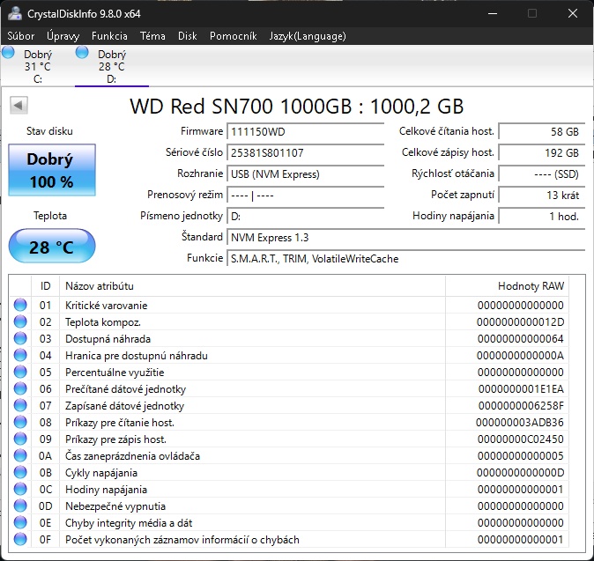Click status orb for Prečítané dátové jednotky
This screenshot has width=594, height=561.
pyautogui.click(x=20, y=388)
